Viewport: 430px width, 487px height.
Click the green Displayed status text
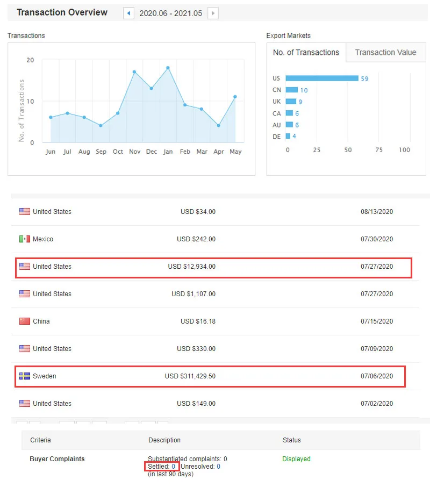(x=296, y=459)
